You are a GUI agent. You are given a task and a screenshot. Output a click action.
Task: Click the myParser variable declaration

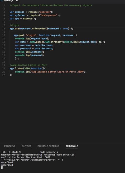pos(20,15)
